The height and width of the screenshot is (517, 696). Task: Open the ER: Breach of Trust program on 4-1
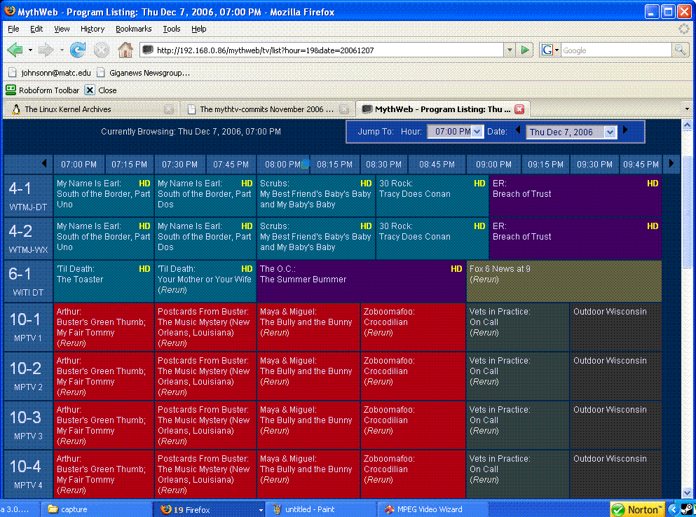(575, 195)
